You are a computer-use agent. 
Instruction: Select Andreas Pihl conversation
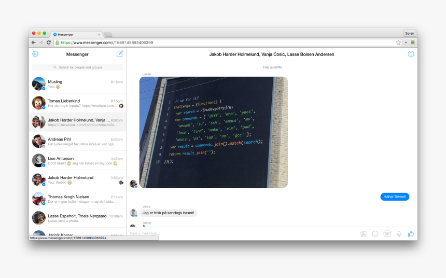pos(77,142)
